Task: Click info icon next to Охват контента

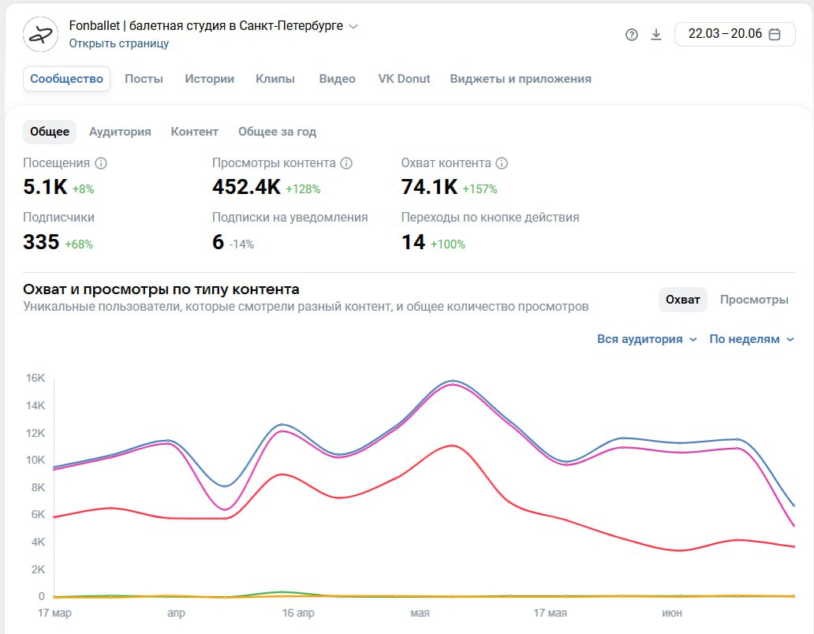Action: click(x=502, y=163)
